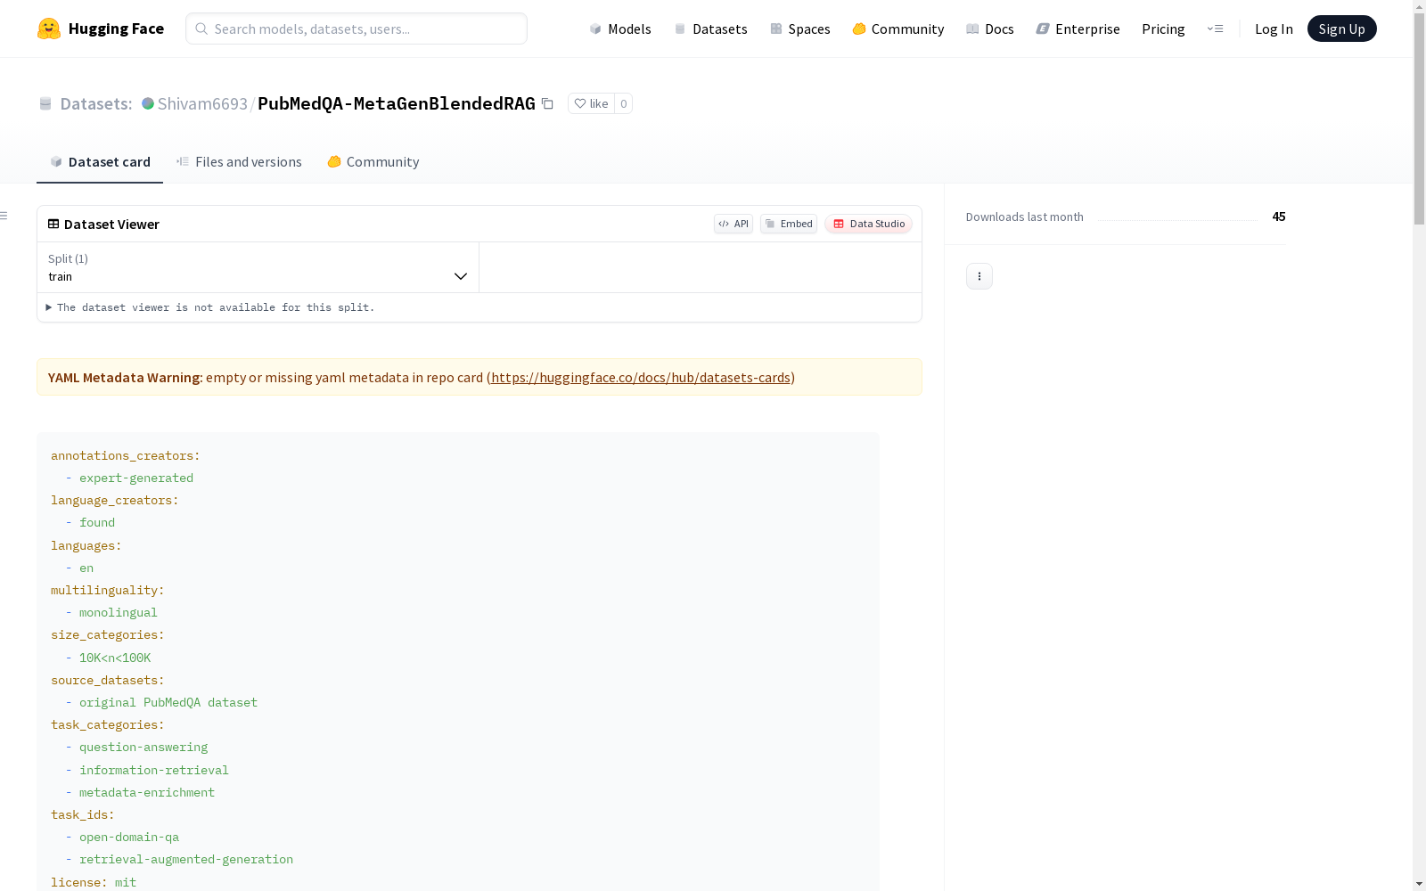Click the Datasets: breadcrumb label

tap(96, 103)
